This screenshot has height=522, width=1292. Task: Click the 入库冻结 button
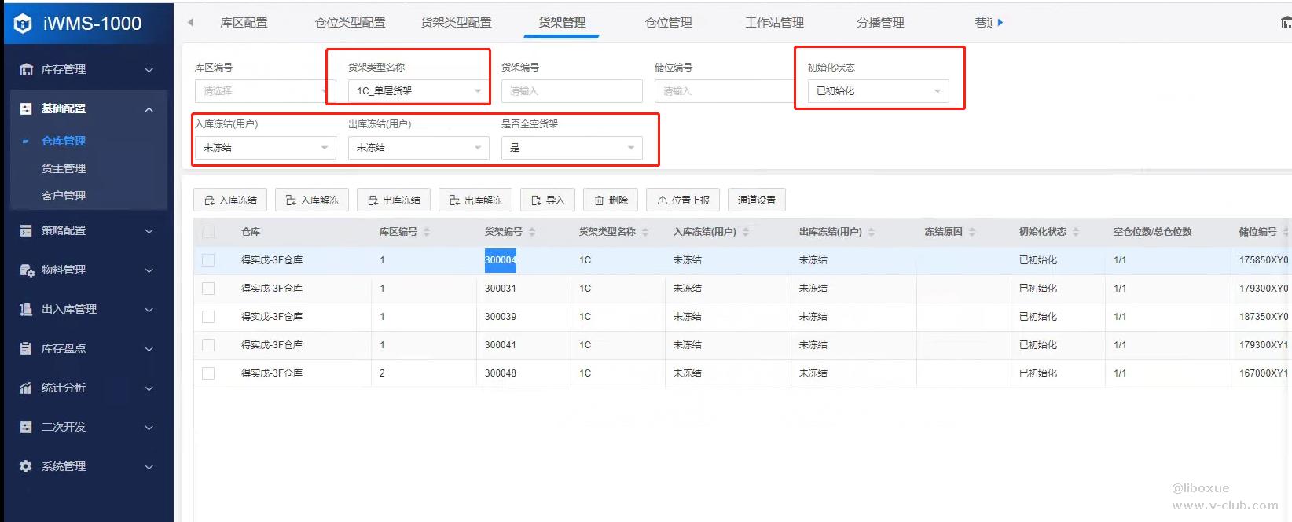(x=230, y=200)
